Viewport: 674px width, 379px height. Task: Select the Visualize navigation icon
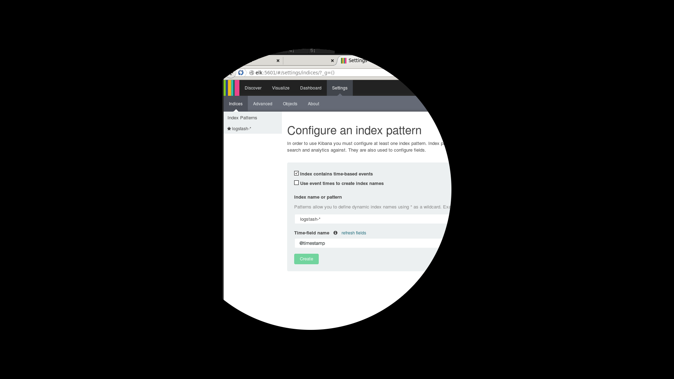point(280,88)
